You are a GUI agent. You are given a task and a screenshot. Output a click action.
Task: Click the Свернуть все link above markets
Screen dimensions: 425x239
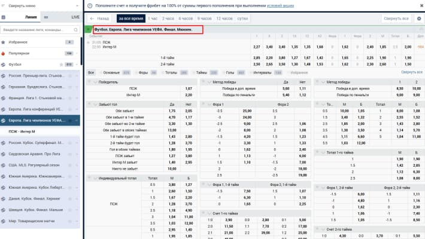[412, 72]
